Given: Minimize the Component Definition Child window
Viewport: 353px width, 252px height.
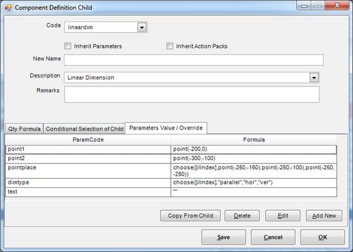Looking at the screenshot, I should pyautogui.click(x=303, y=6).
